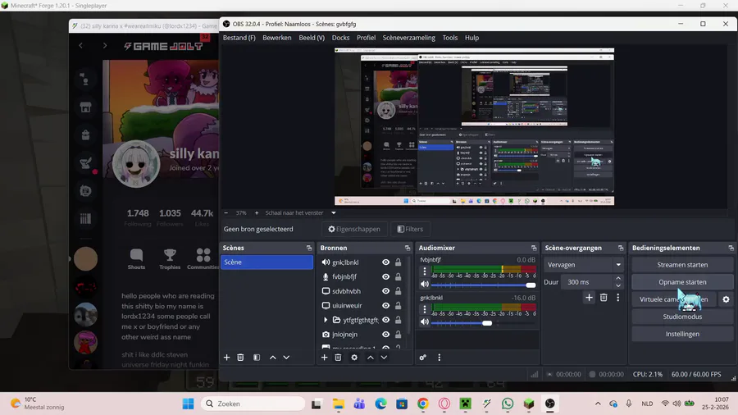Show hidden system tray icons chevron

click(x=598, y=404)
